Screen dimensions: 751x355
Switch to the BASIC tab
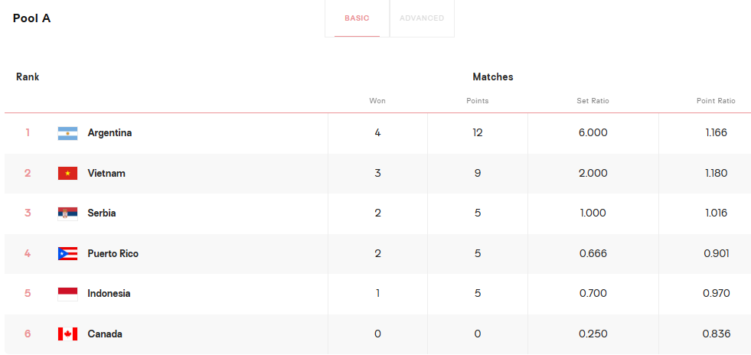[x=357, y=18]
